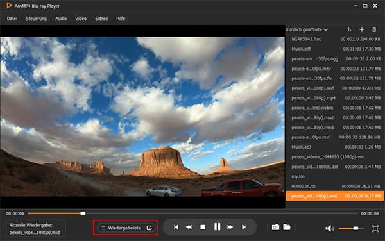
Task: Play the pexels .flv file entry
Action: (335, 78)
